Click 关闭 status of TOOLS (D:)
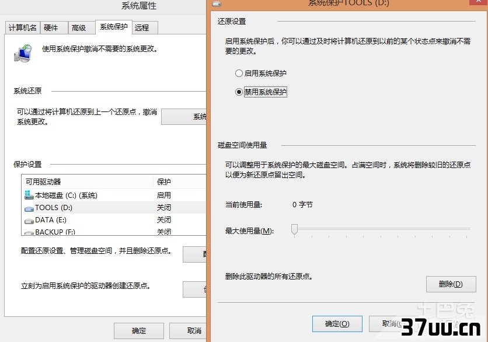Viewport: 488px width, 342px height. coord(164,208)
